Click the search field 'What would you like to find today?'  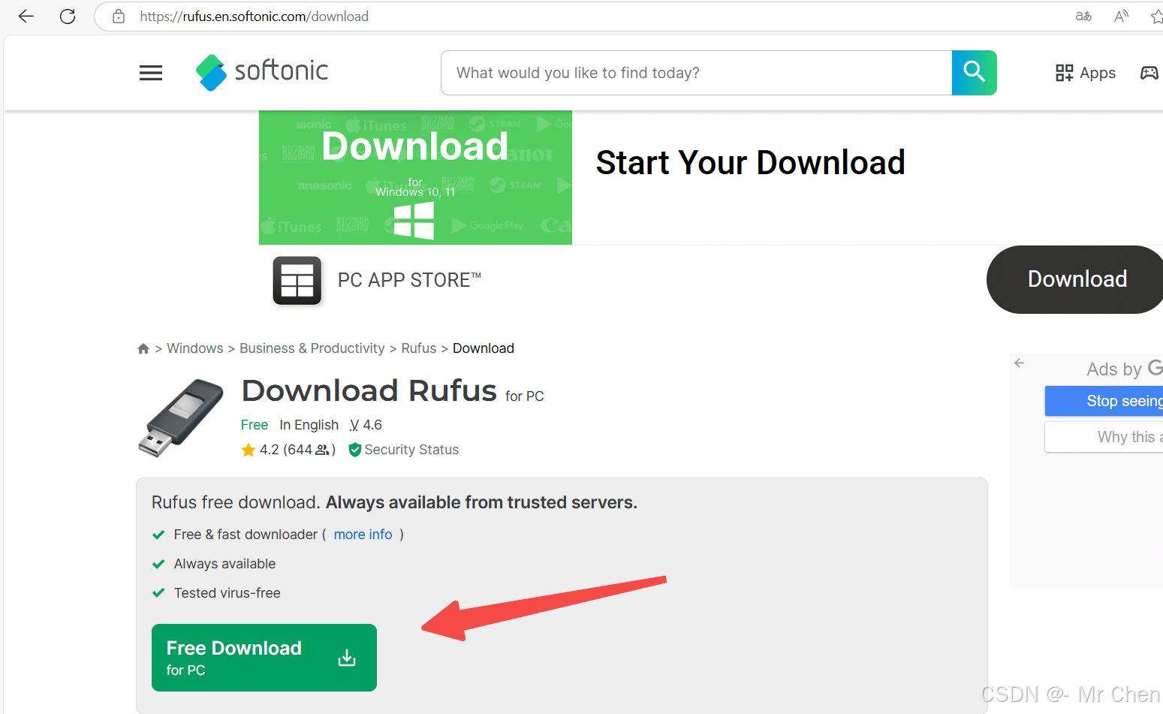697,73
